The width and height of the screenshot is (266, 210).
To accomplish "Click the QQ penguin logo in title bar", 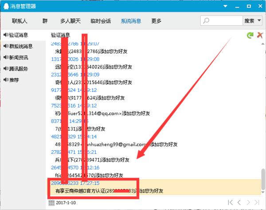I will pos(6,6).
